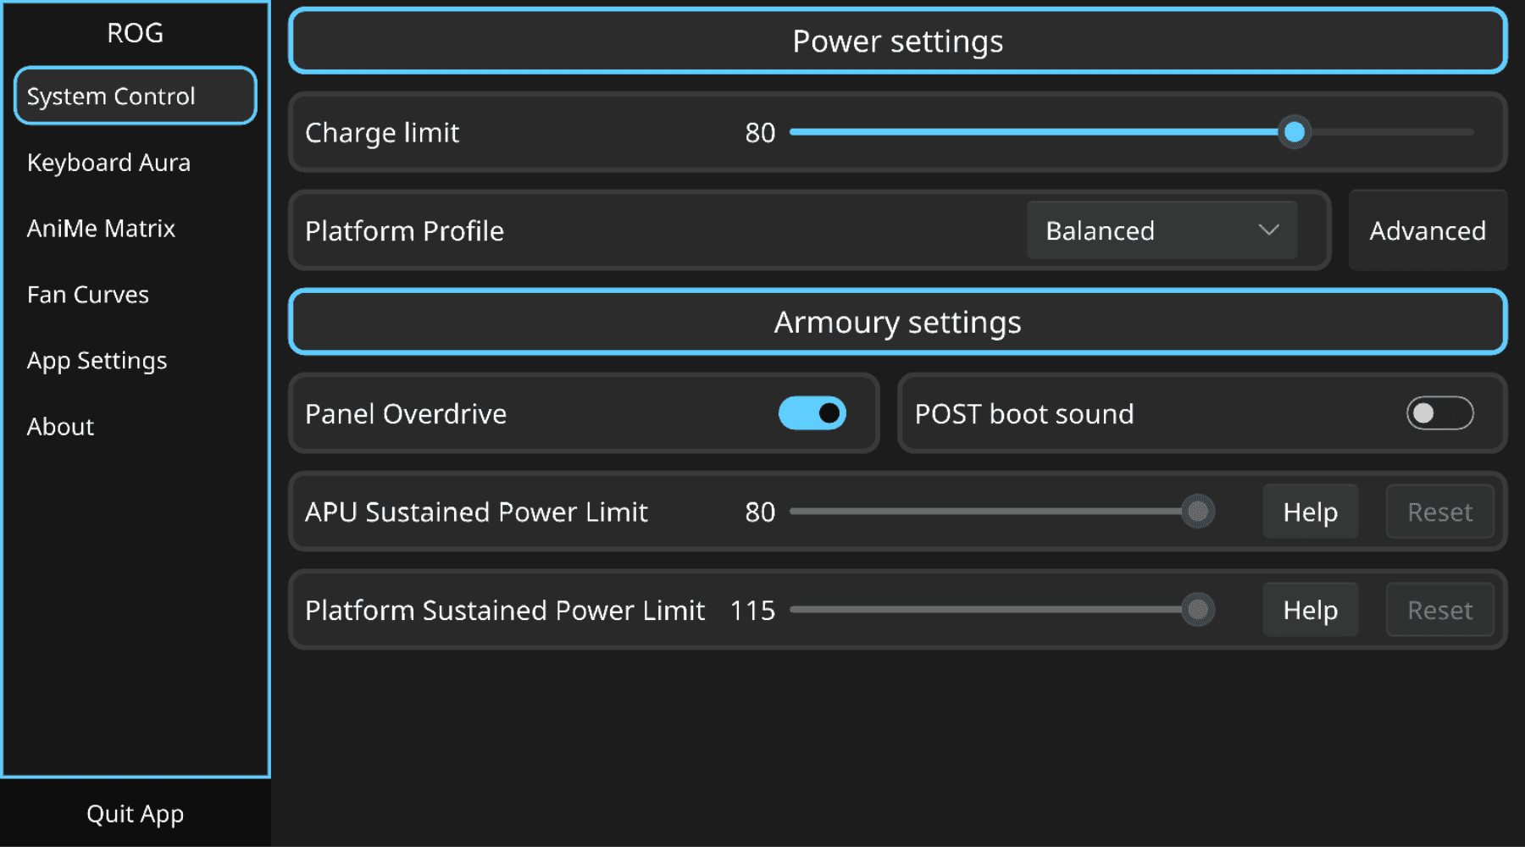Screen dimensions: 1525x847
Task: Quit the app via Quit App
Action: click(136, 813)
